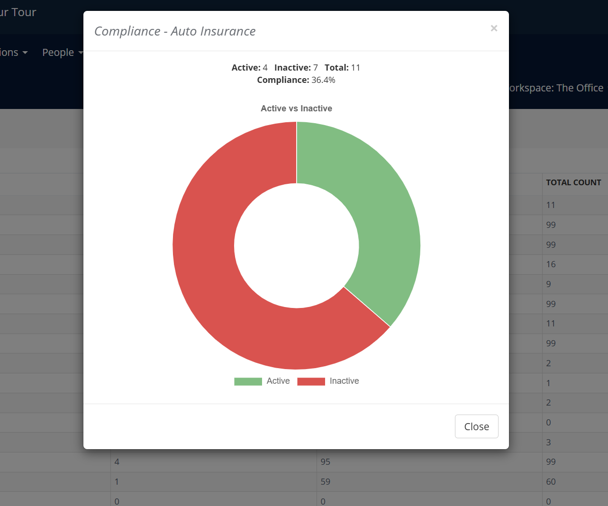
Task: Dismiss the modal using the X icon
Action: [x=494, y=28]
